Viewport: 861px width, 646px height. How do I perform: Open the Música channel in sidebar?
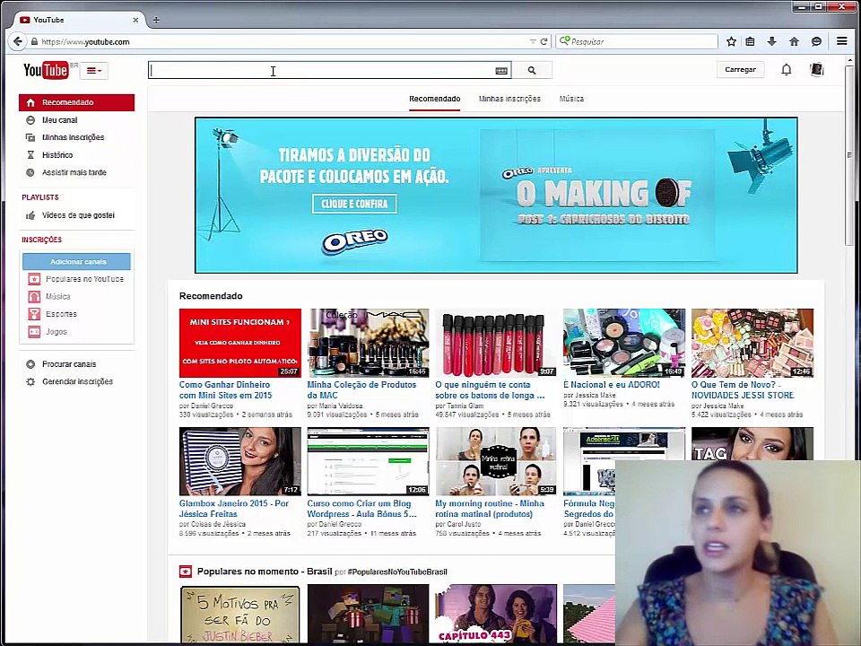[57, 297]
